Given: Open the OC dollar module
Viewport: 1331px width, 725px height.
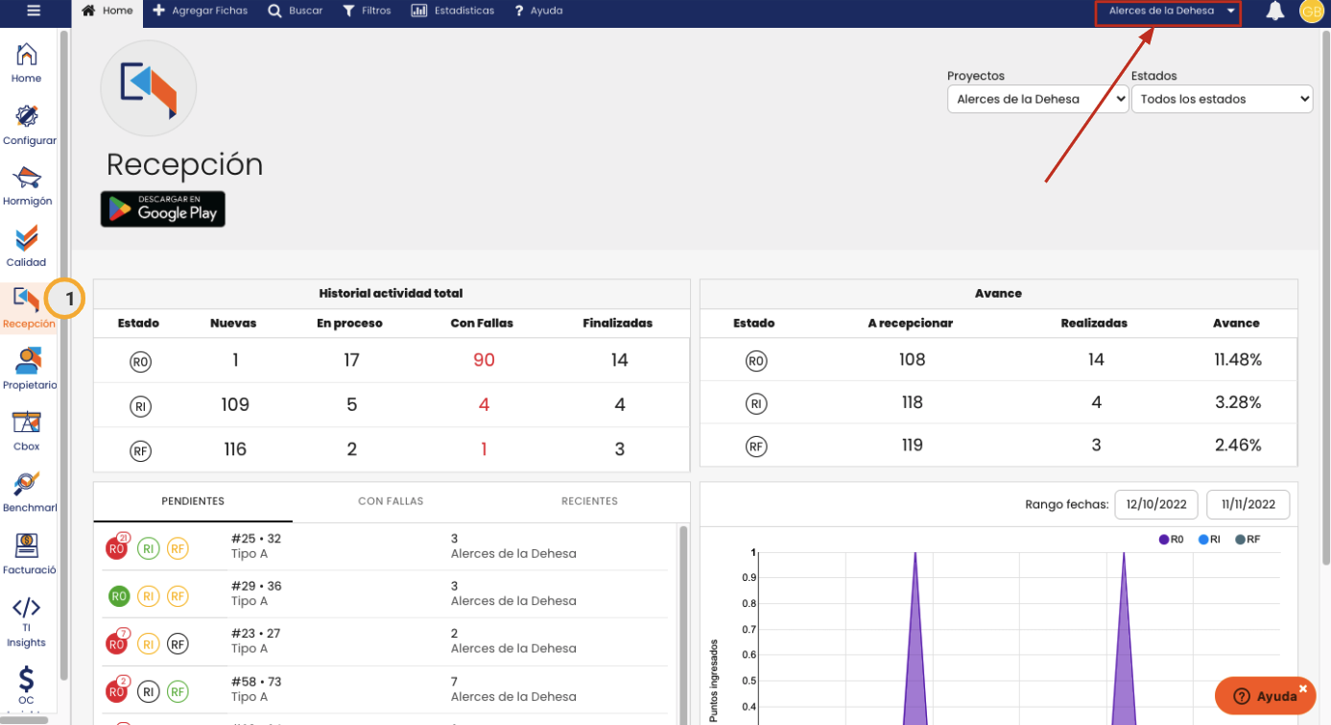Looking at the screenshot, I should (x=27, y=687).
